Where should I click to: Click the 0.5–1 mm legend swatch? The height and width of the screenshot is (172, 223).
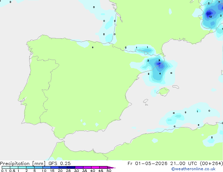point(14,167)
